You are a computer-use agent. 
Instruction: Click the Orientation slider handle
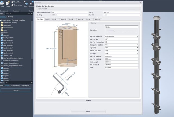[114, 31]
